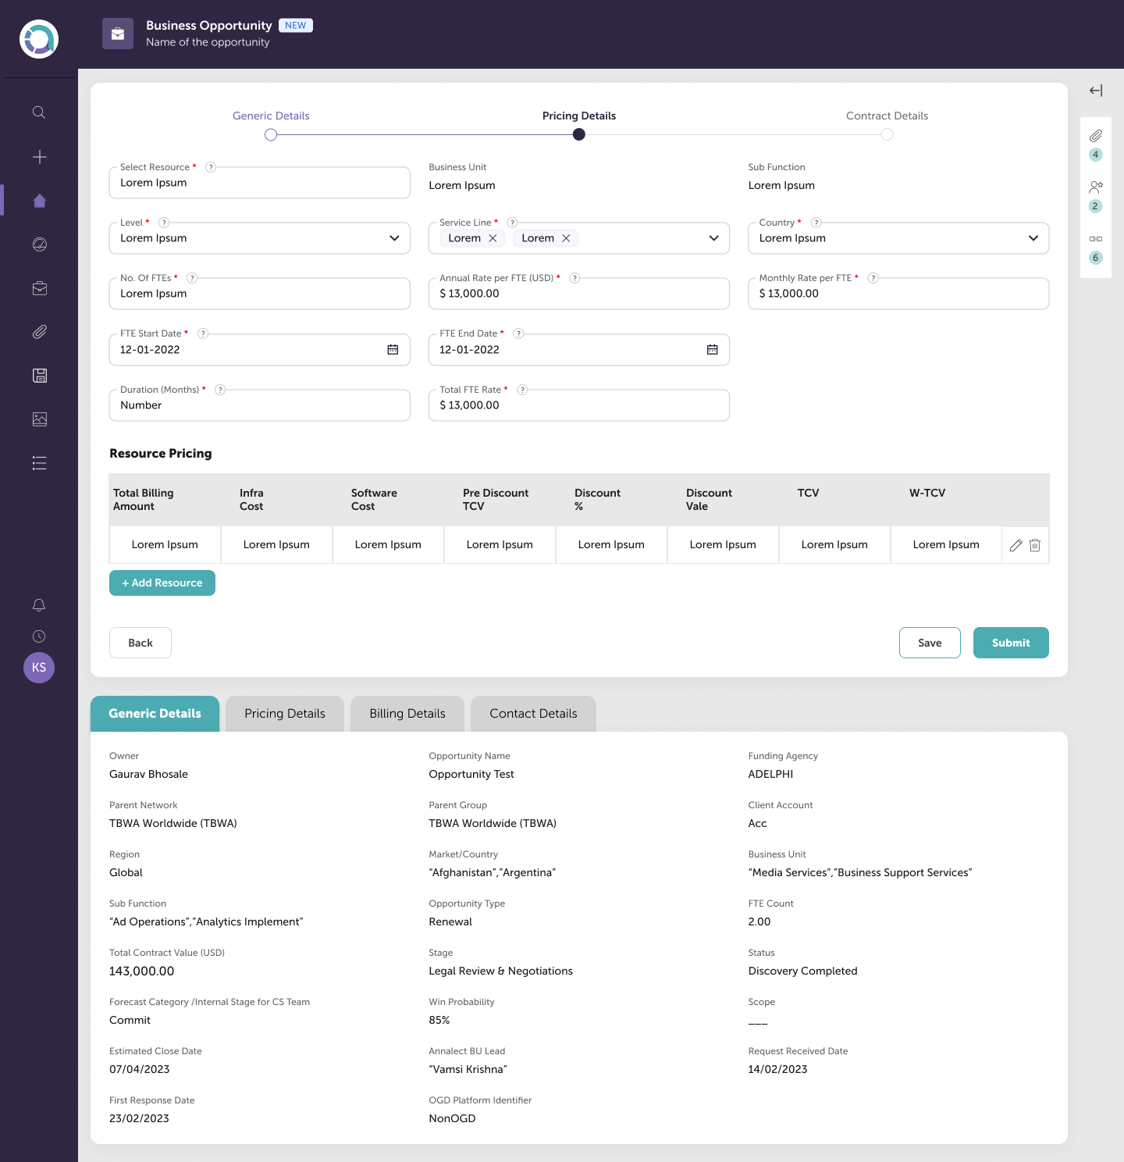The height and width of the screenshot is (1162, 1124).
Task: Go to Generic Details step in progress bar
Action: [271, 134]
